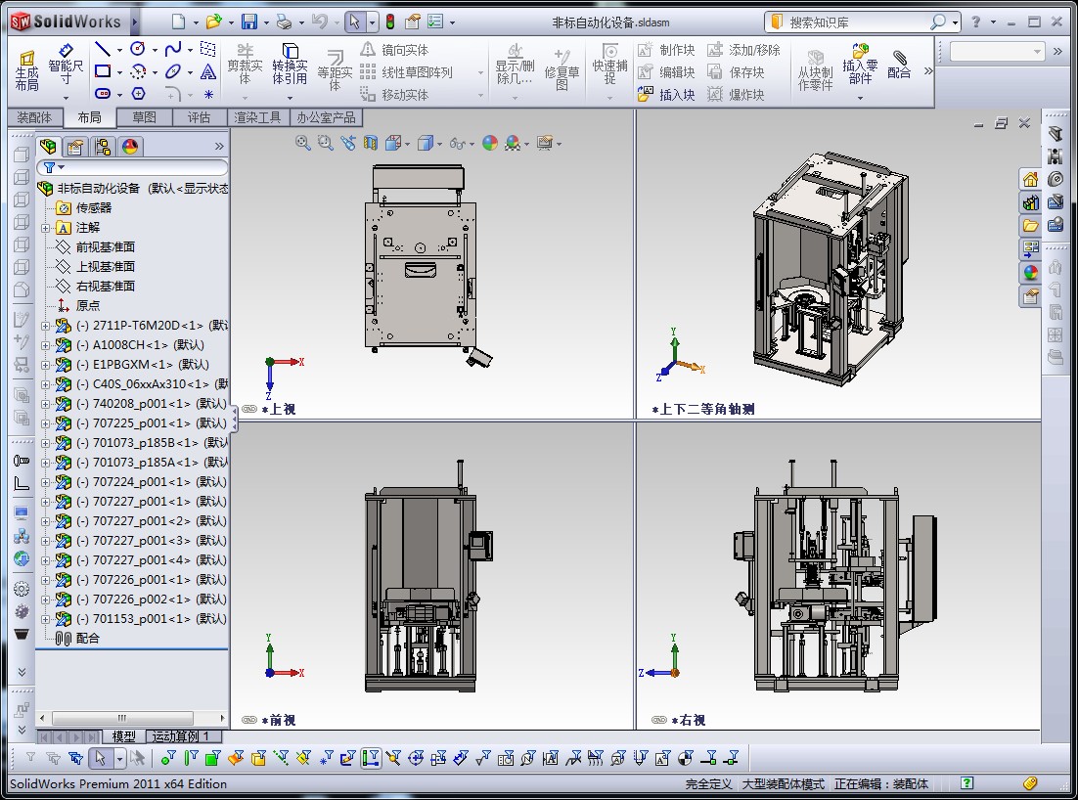1078x800 pixels.
Task: Select the 智能尺寸 smart dimension tool
Action: click(66, 66)
